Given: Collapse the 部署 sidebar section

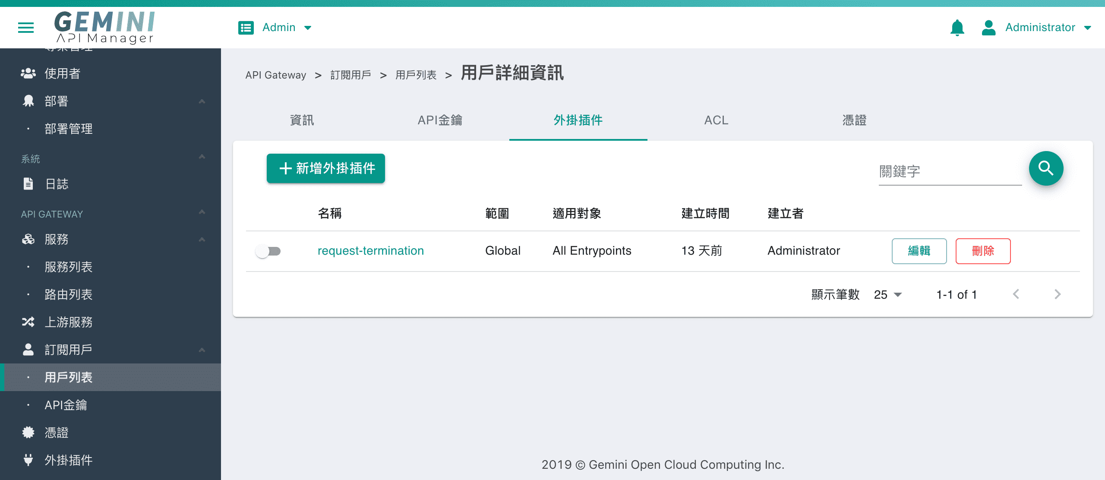Looking at the screenshot, I should coord(202,101).
